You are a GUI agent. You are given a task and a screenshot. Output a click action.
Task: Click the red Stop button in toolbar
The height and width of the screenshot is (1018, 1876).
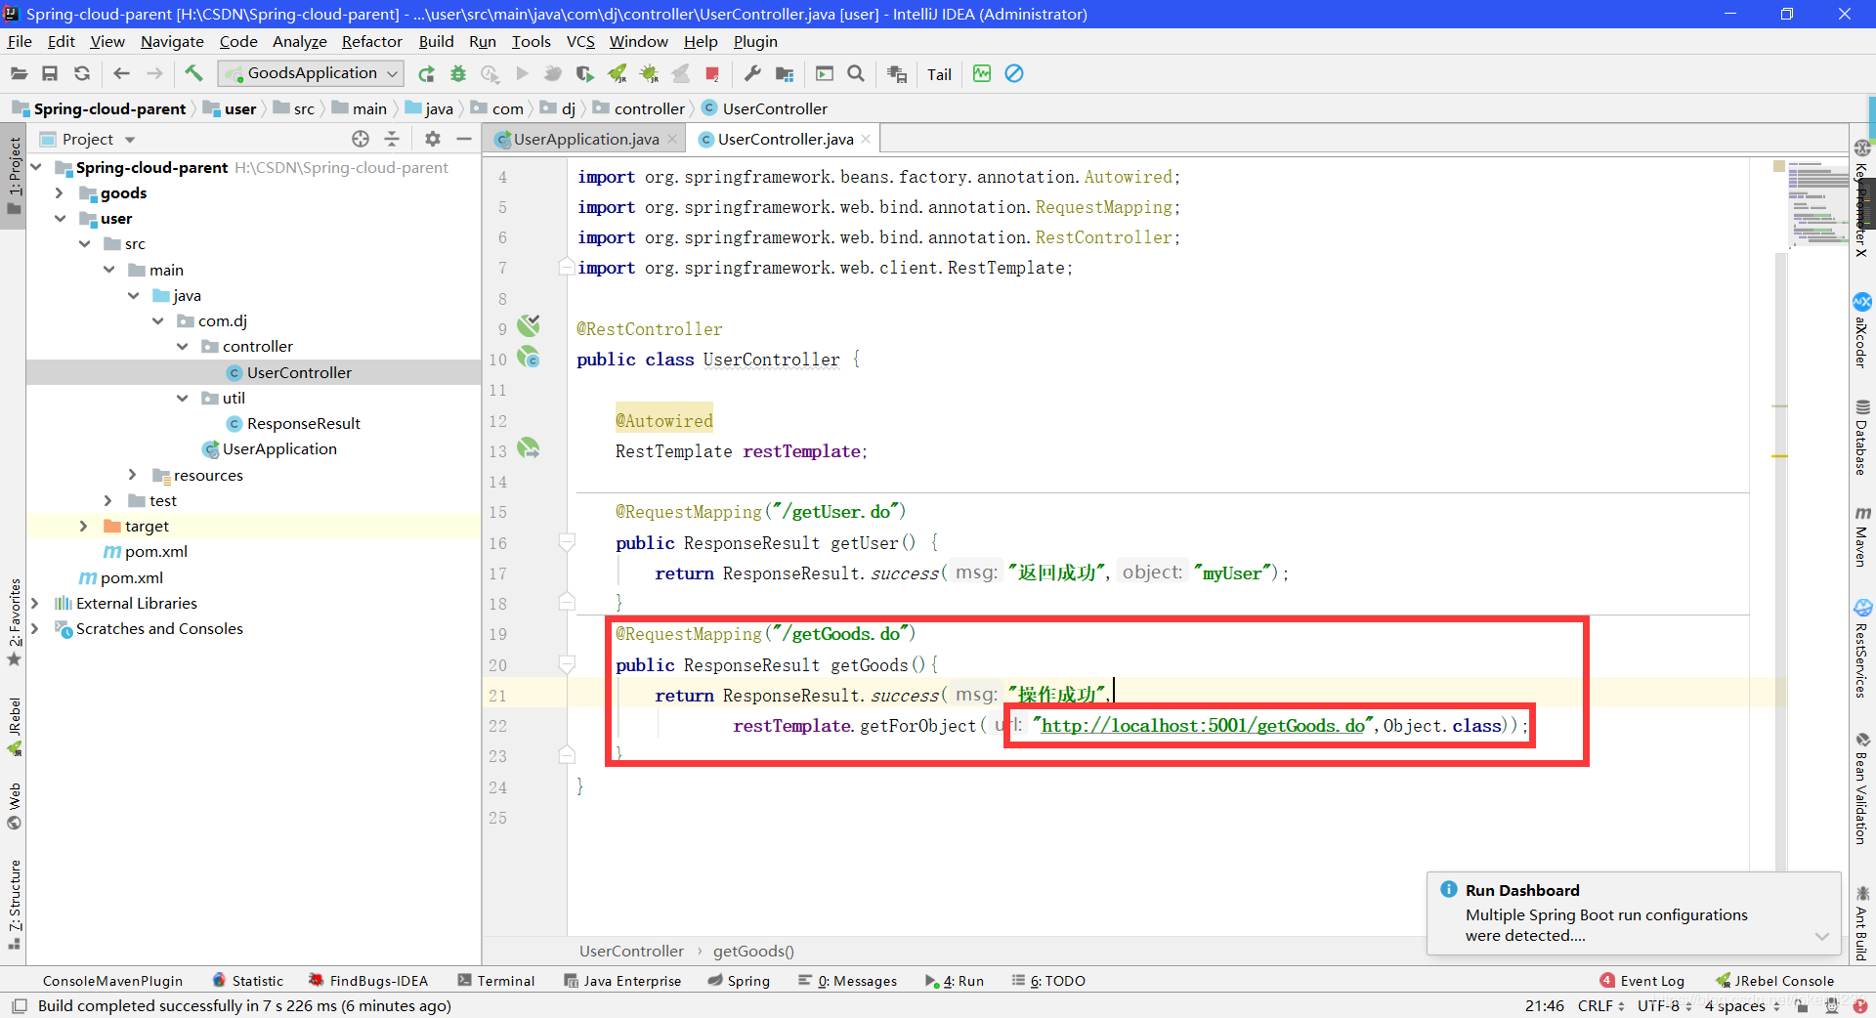click(x=712, y=73)
